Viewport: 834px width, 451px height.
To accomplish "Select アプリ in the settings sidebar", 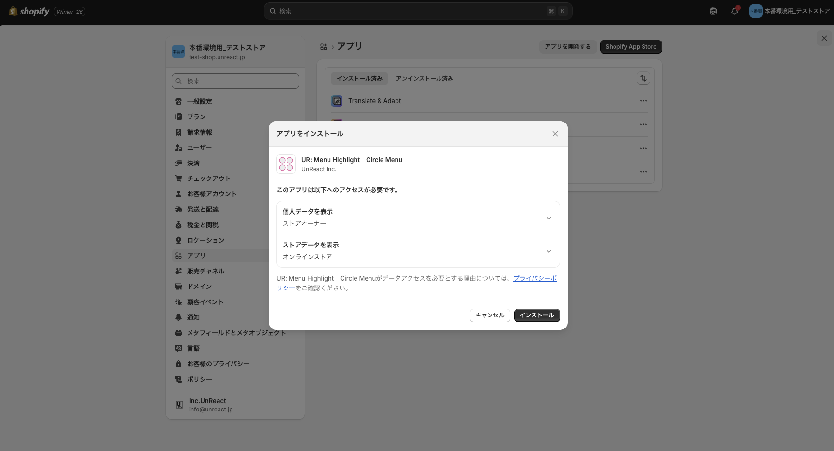I will click(196, 255).
